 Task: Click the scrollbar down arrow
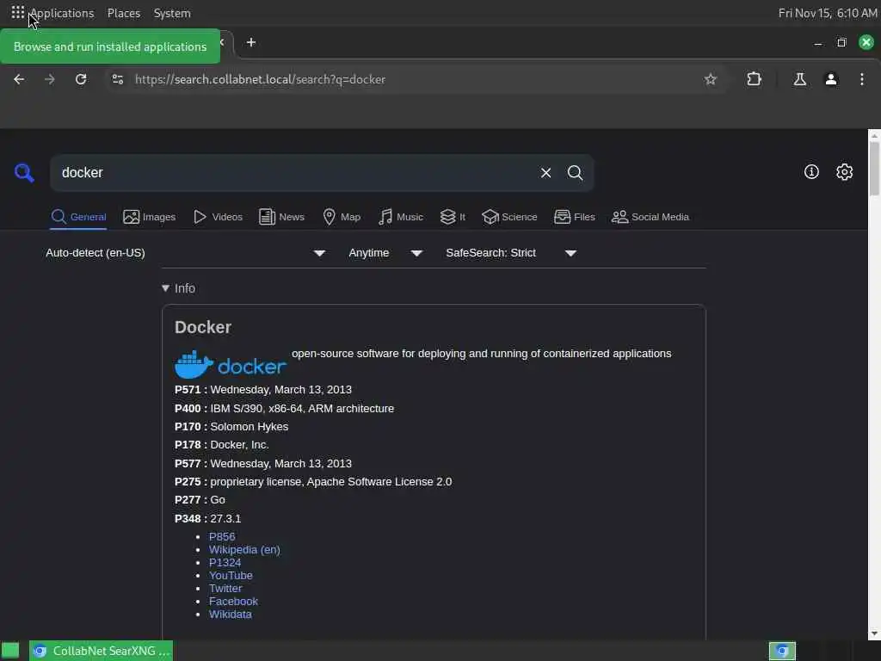874,634
